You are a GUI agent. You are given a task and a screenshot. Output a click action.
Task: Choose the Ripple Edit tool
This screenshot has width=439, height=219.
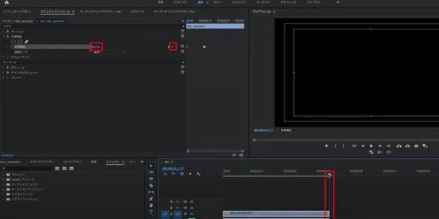(151, 179)
